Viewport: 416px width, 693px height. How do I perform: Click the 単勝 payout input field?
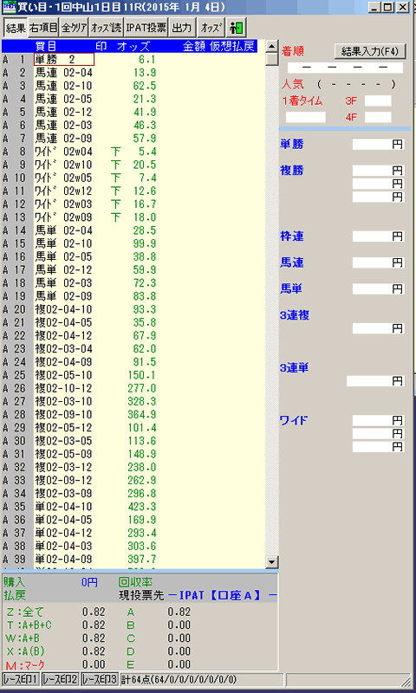click(379, 144)
